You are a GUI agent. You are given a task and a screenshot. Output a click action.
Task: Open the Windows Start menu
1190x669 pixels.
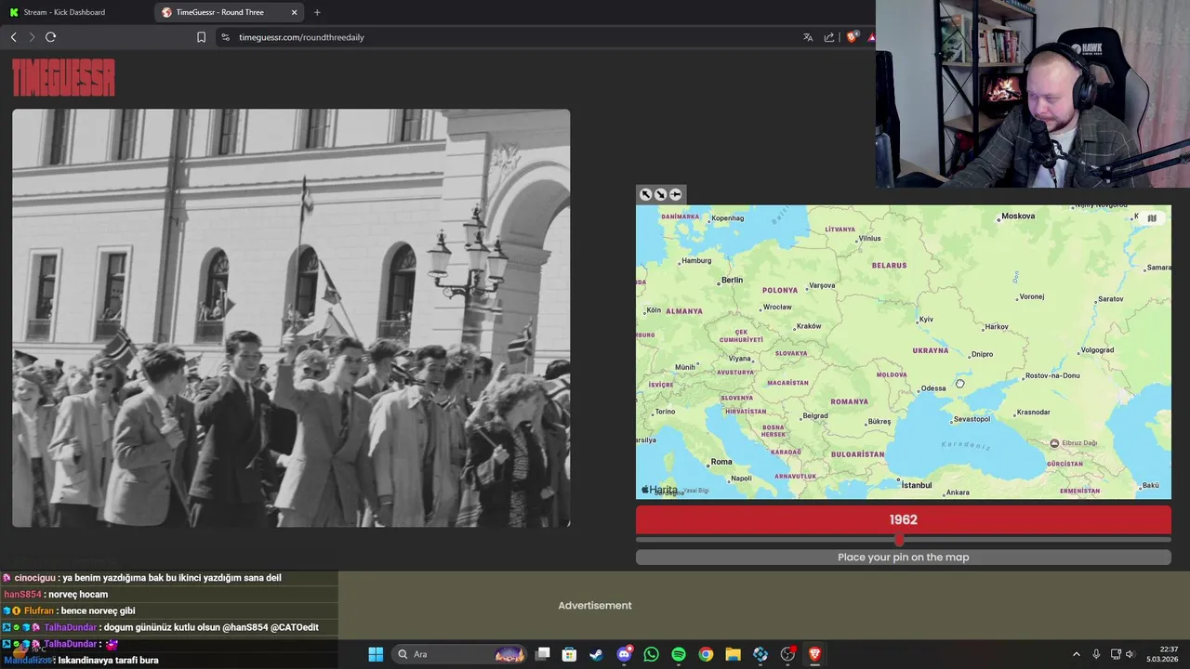[x=376, y=654]
